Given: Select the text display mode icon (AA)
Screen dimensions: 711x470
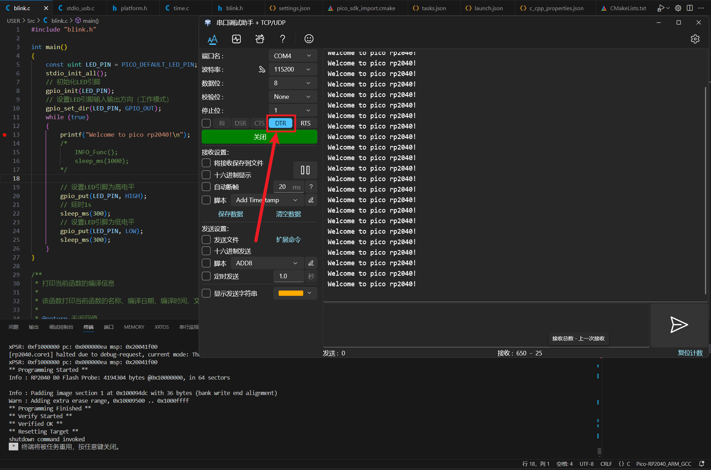Looking at the screenshot, I should (x=213, y=39).
